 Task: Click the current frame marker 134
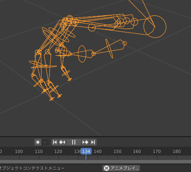(x=86, y=151)
